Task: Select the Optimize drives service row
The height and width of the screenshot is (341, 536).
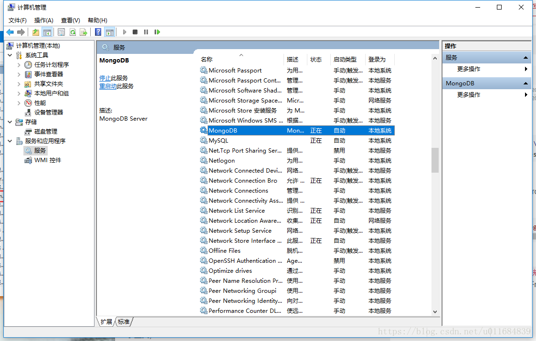Action: click(297, 270)
